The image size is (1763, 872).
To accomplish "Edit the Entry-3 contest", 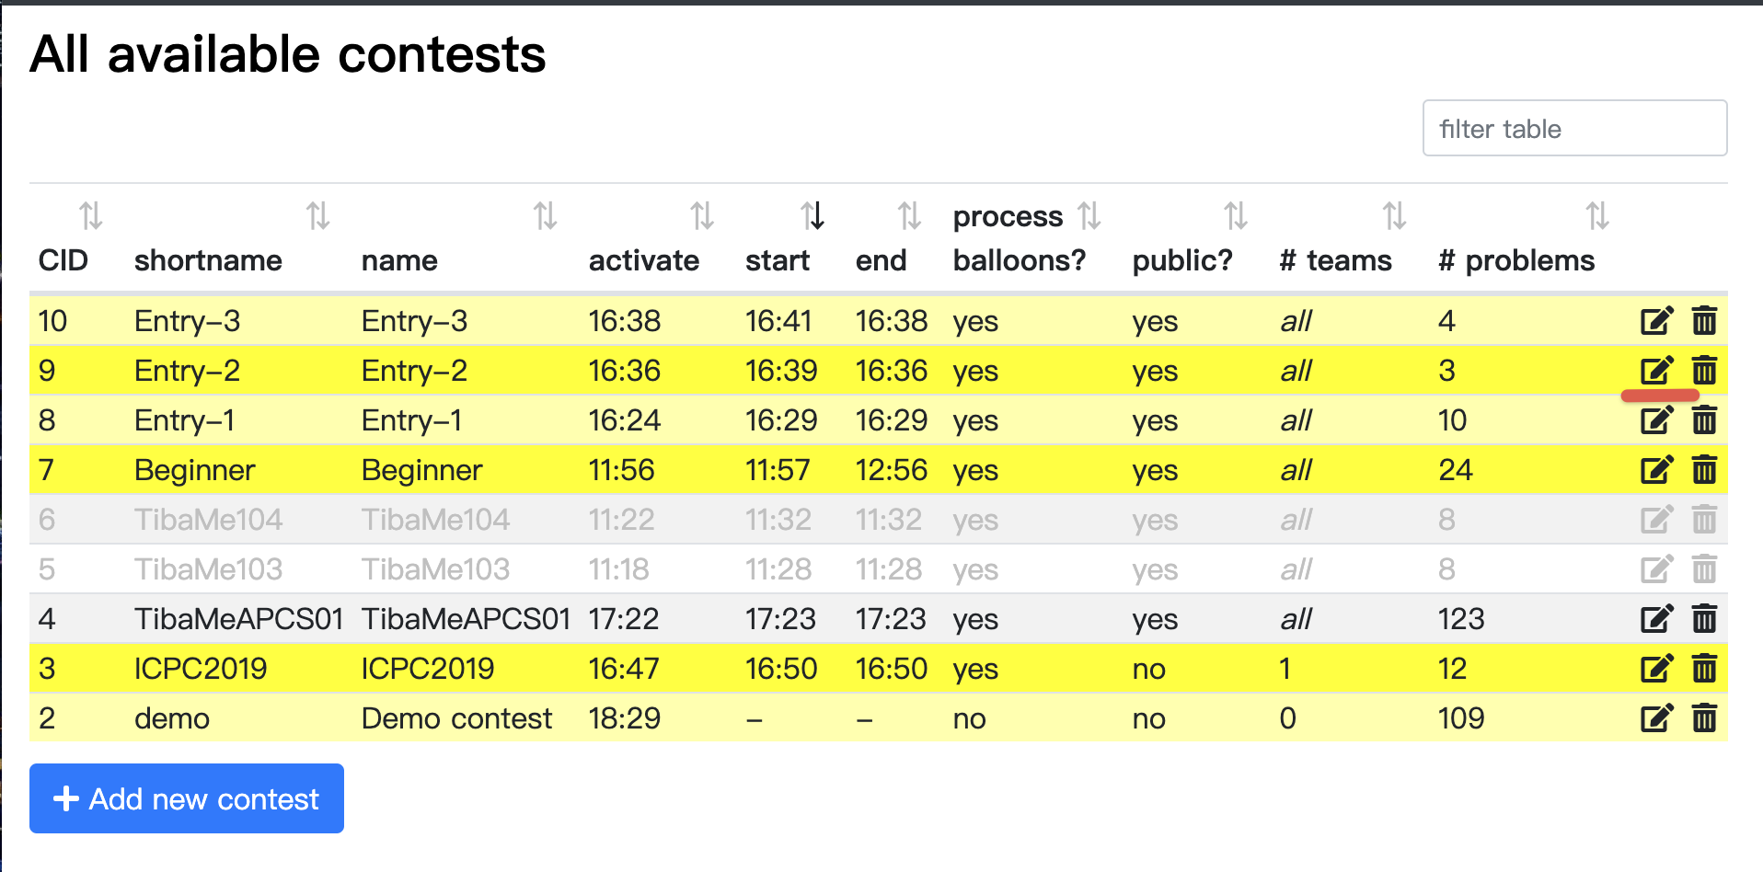I will click(1656, 321).
